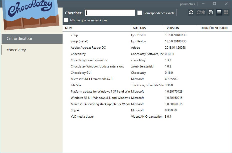Click the Chocolatey Software, Inc author cell
232x153 pixels.
point(147,54)
